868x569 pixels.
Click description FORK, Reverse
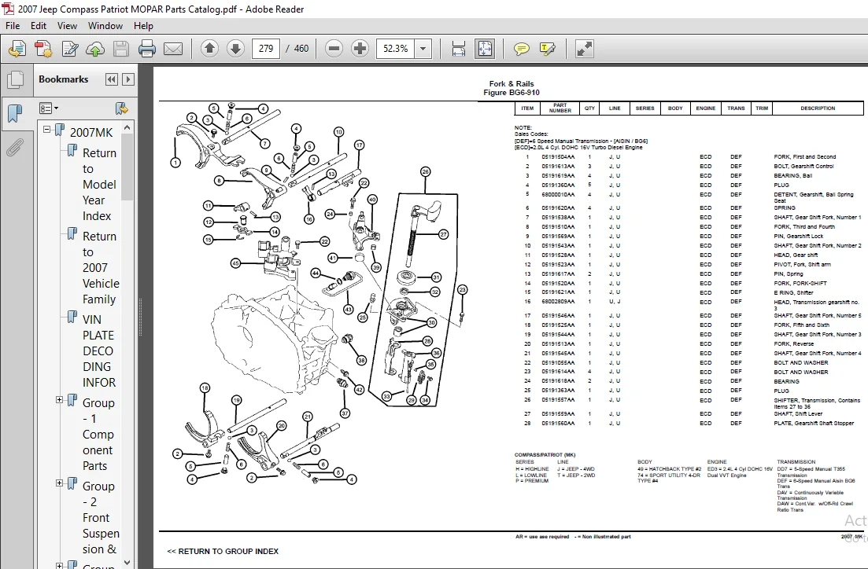[x=793, y=344]
